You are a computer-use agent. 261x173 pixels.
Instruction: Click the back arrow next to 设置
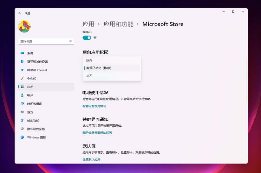(20, 13)
